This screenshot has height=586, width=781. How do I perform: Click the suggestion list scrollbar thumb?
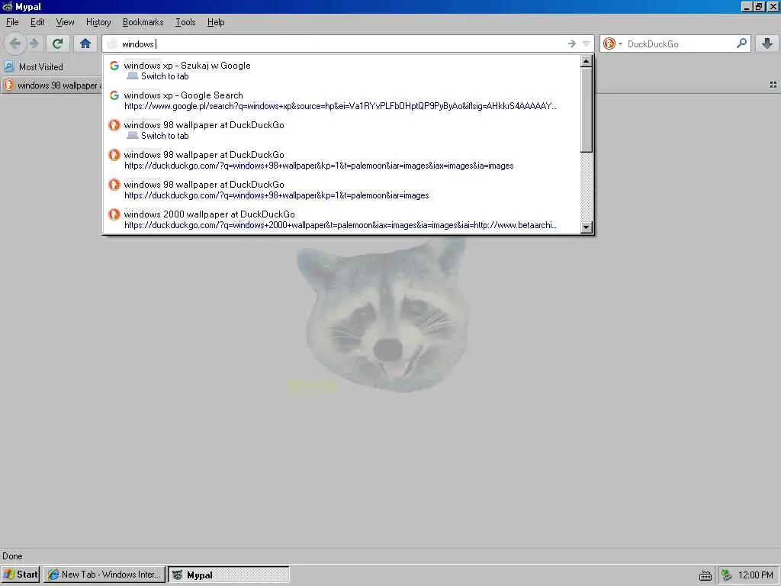click(x=587, y=110)
